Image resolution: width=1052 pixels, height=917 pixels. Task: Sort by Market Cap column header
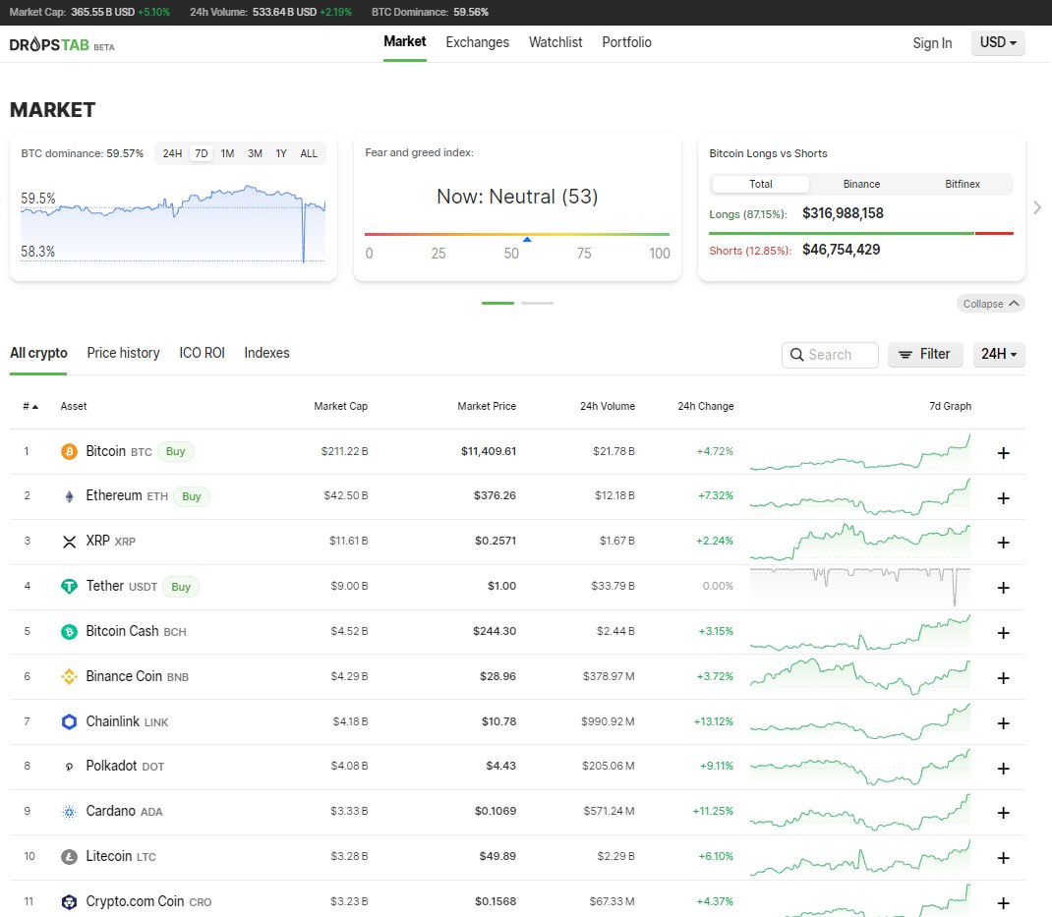coord(341,407)
